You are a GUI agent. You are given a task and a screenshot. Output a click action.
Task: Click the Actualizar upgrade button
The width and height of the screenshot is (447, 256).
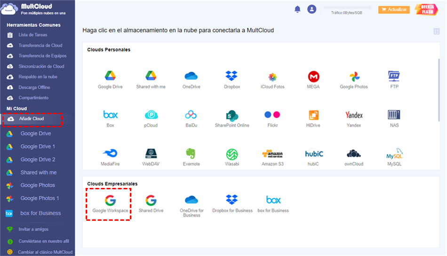point(394,10)
